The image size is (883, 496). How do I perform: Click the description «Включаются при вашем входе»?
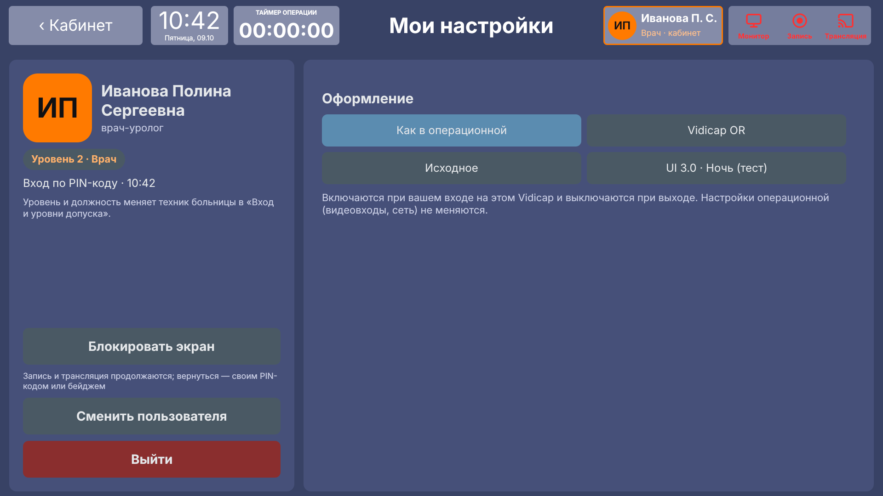point(575,204)
